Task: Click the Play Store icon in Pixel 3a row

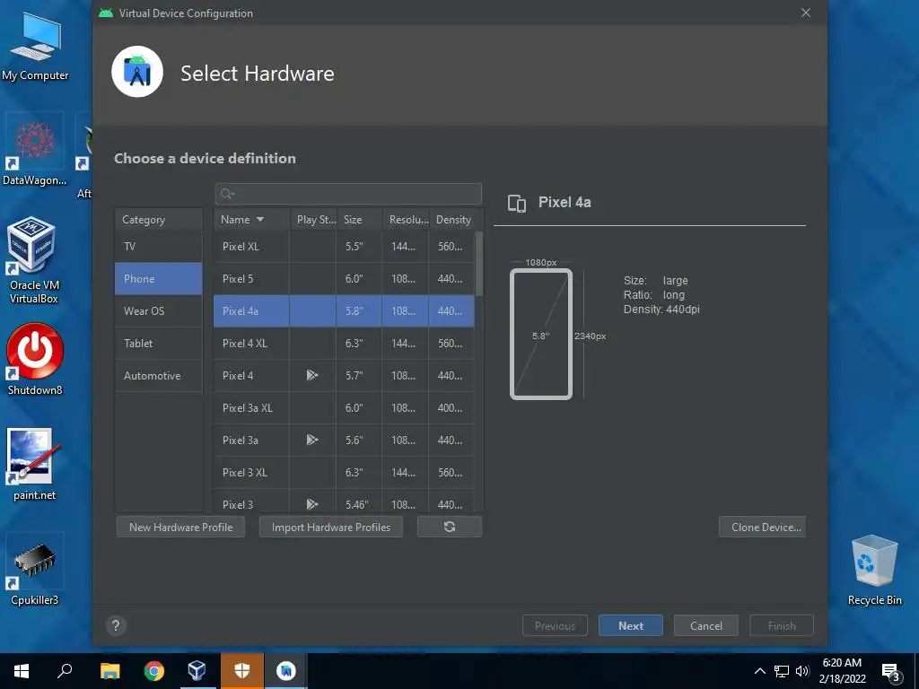Action: [x=312, y=440]
